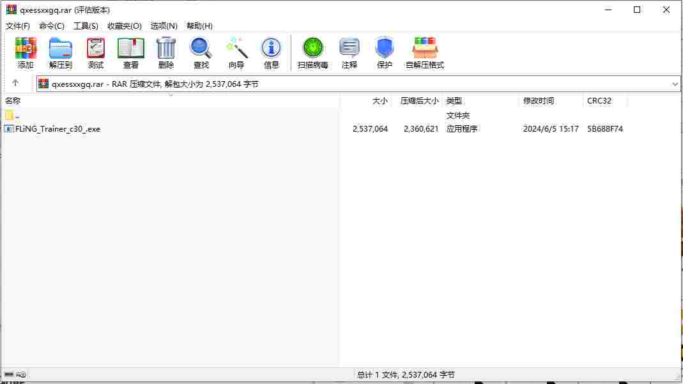
Task: Click the 添加 (Add) toolbar icon
Action: click(26, 52)
